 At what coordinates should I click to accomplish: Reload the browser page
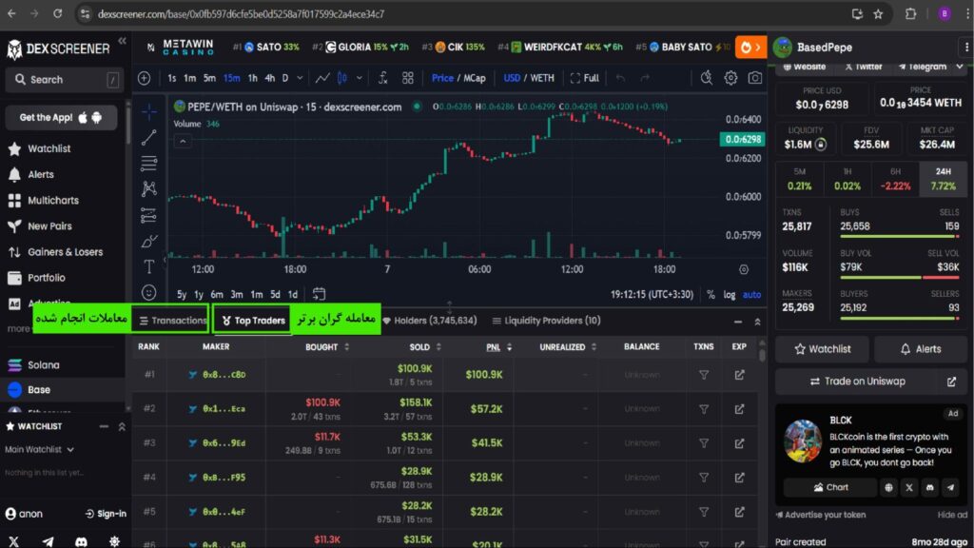[x=57, y=13]
